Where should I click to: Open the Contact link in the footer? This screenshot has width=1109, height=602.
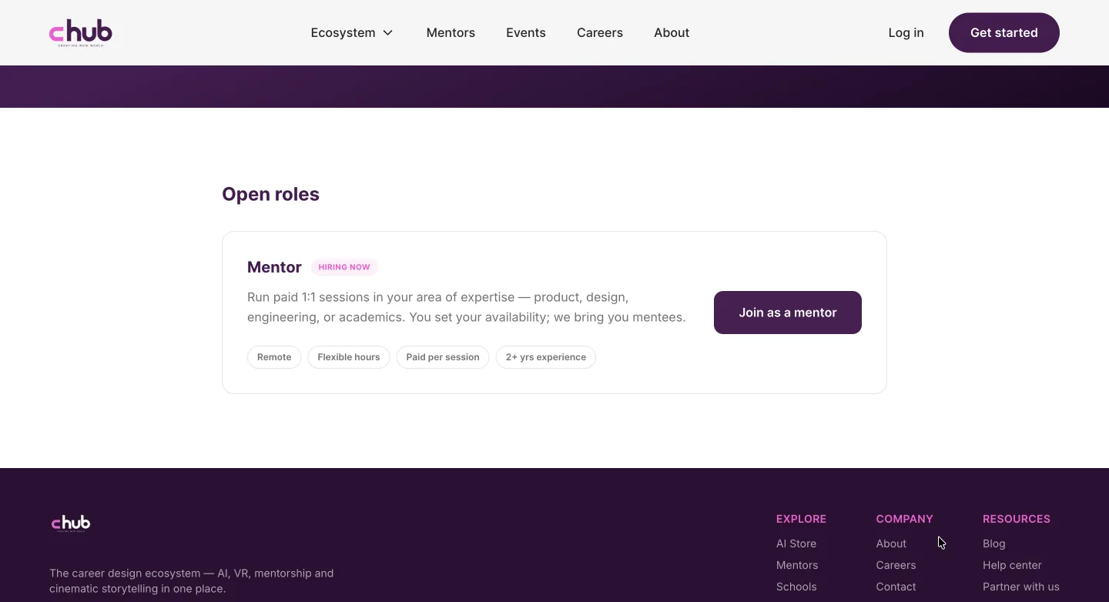tap(896, 587)
